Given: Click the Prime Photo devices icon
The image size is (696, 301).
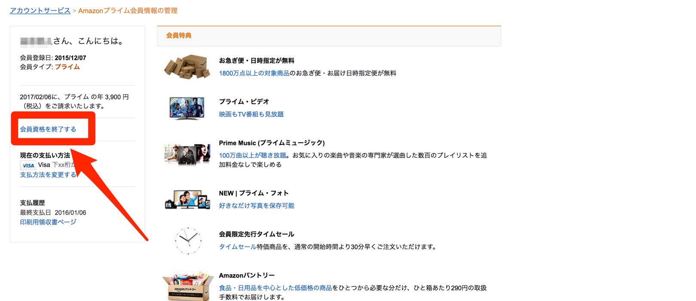Looking at the screenshot, I should [x=187, y=200].
